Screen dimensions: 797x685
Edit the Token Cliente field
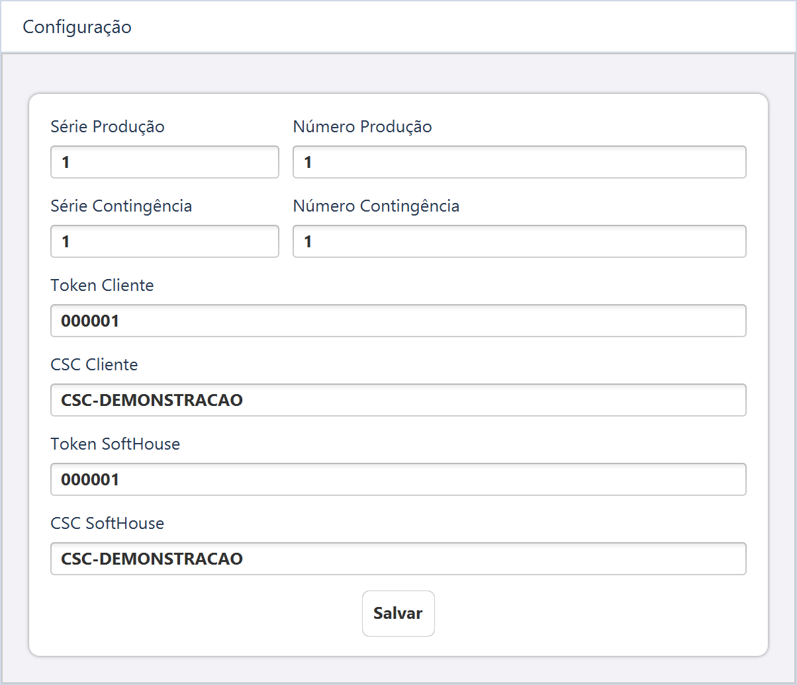click(398, 321)
